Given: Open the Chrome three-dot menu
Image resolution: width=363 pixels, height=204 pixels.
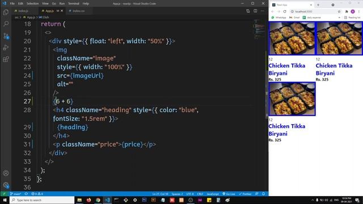Looking at the screenshot, I should 359,11.
